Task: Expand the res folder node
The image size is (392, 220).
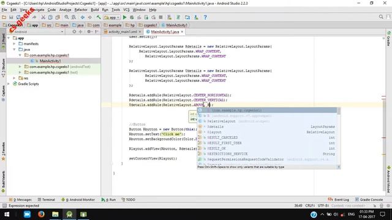Action: click(x=14, y=78)
